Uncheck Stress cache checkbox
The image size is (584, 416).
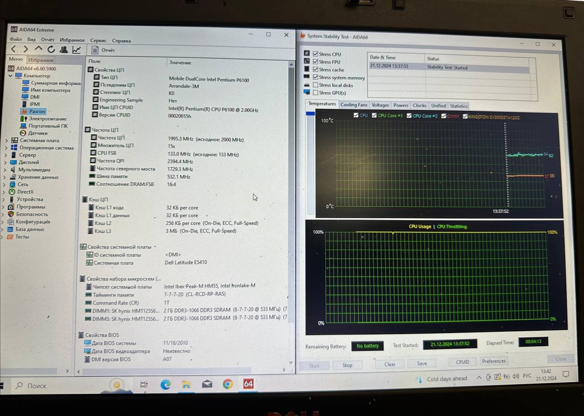click(315, 70)
